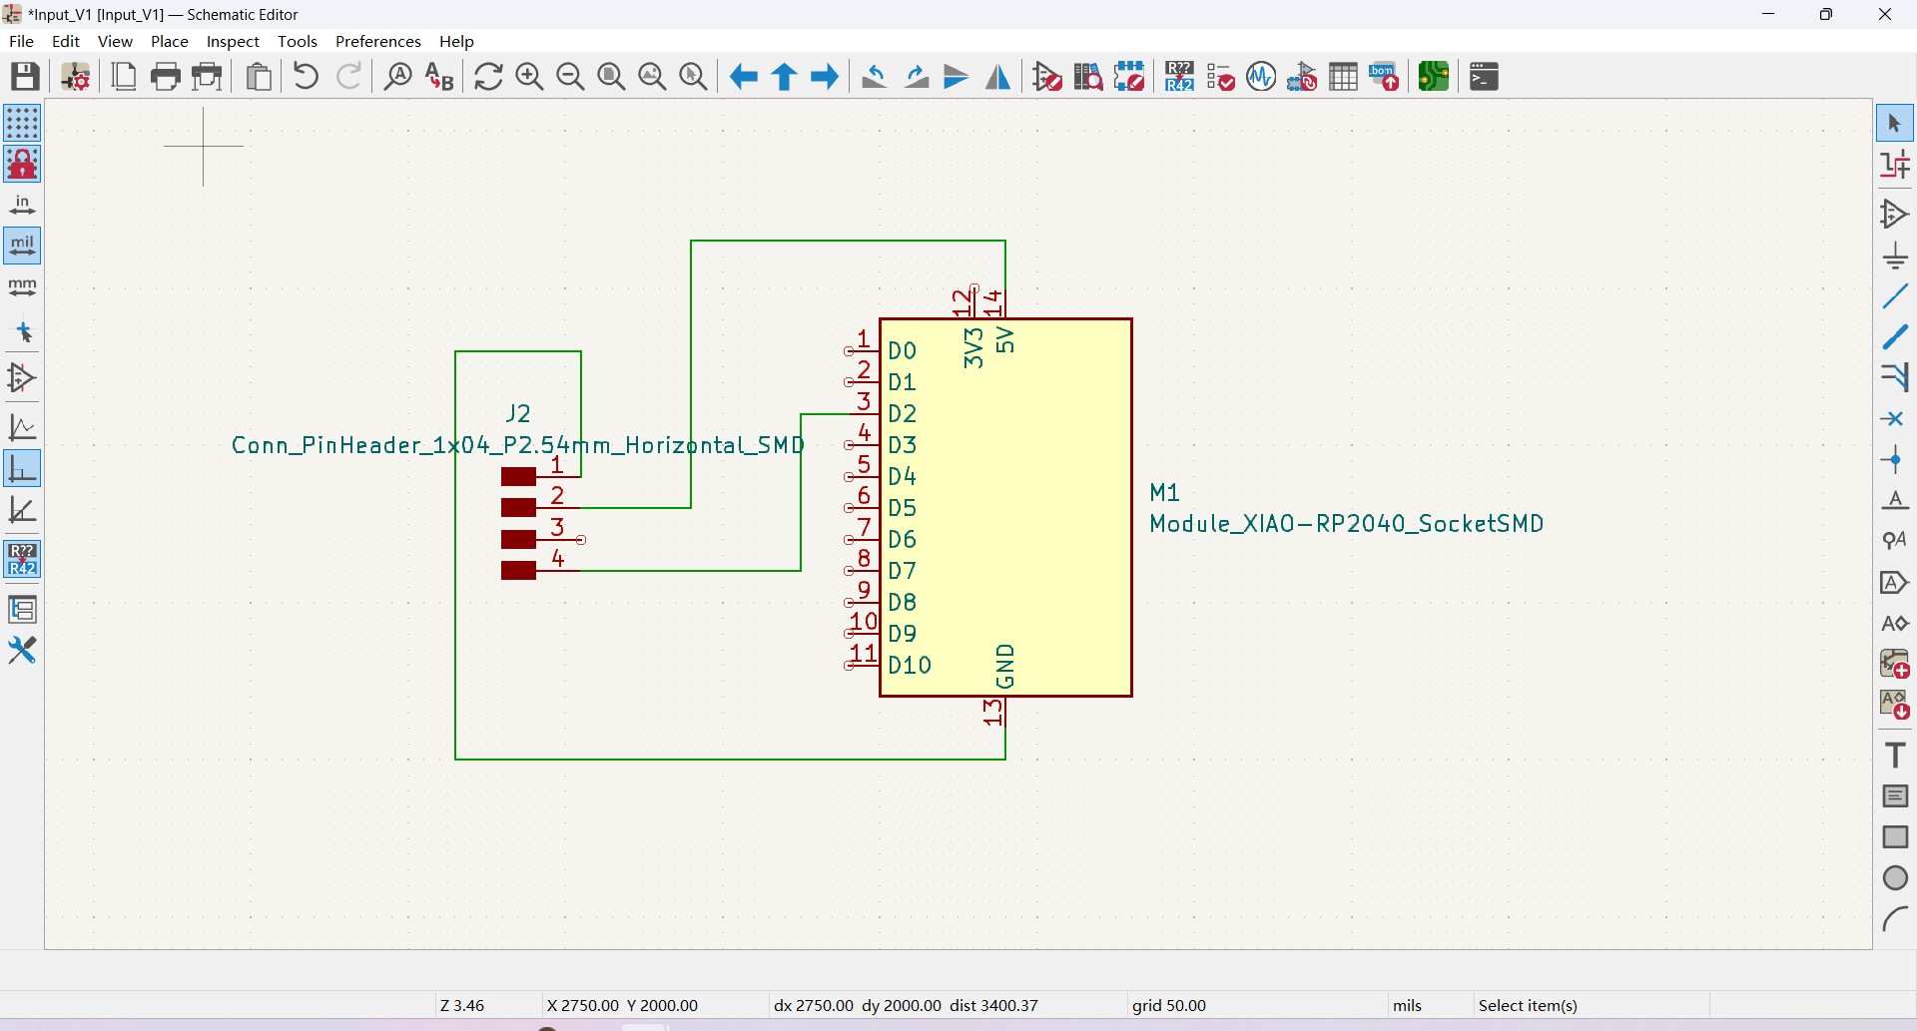Click the Redo arrow icon

[348, 77]
